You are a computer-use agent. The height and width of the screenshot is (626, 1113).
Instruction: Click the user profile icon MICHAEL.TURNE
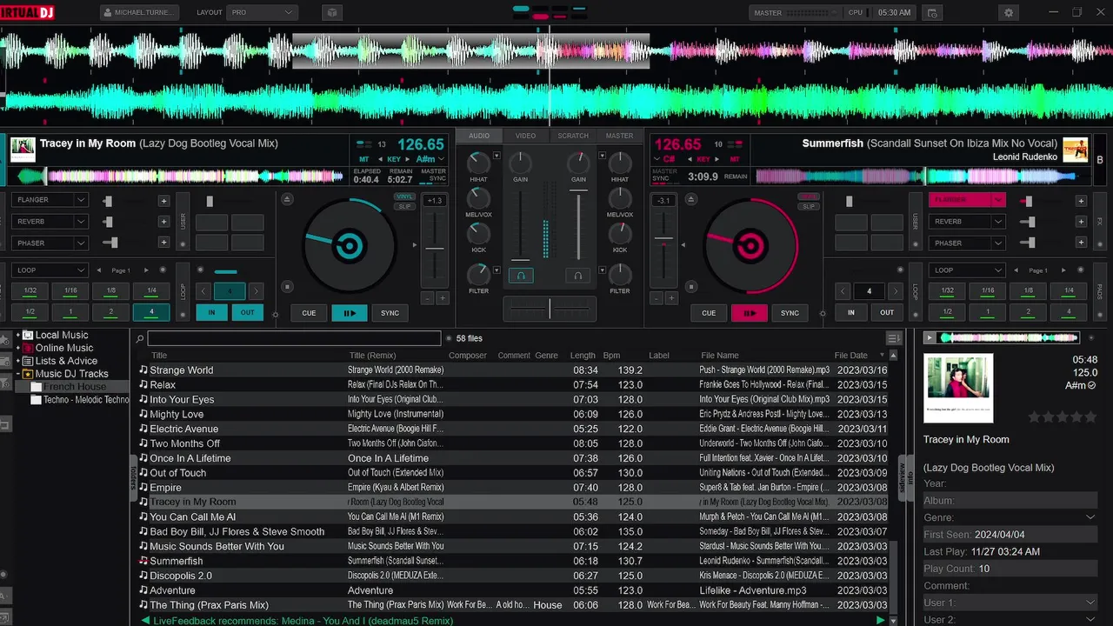coord(108,13)
